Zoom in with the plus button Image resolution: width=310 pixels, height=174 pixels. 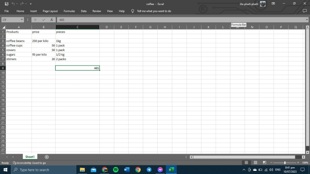point(298,163)
